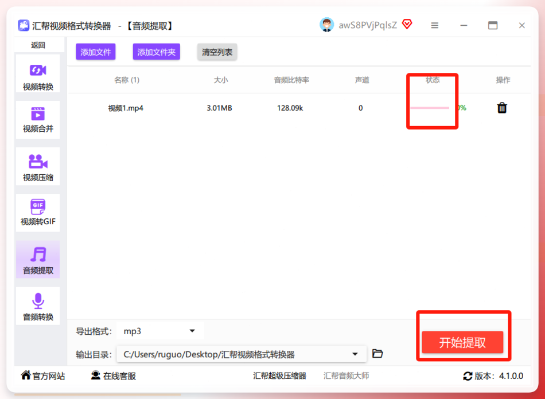Screen dimensions: 545x399
Task: Click the progress bar for 视频1.mp4
Action: click(430, 108)
